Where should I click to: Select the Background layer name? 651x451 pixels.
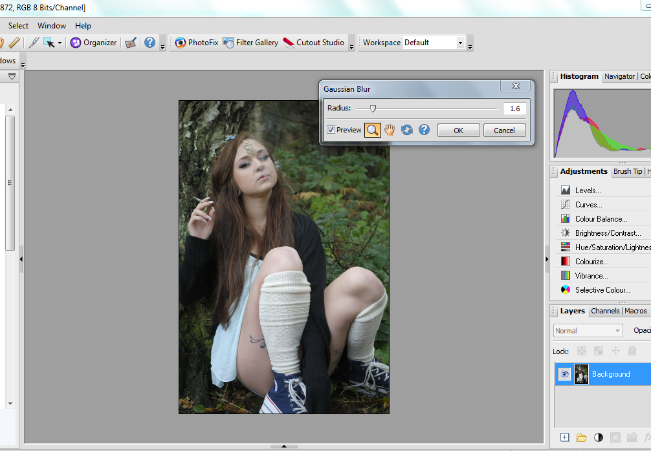(x=611, y=374)
